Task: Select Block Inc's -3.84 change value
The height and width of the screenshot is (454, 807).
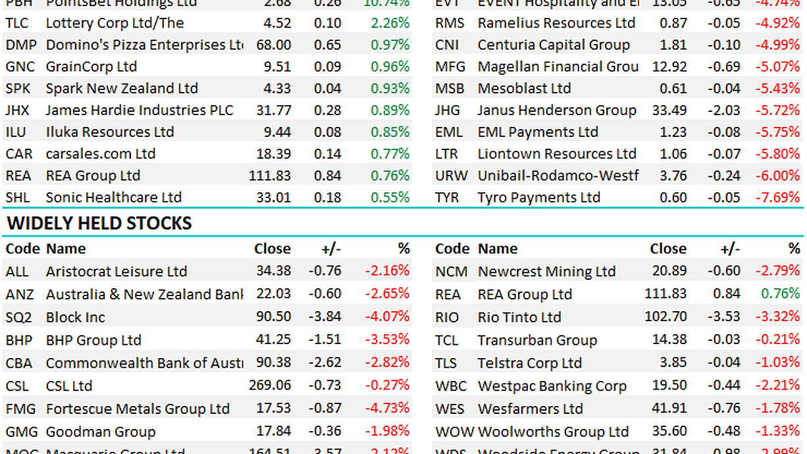Action: 325,317
